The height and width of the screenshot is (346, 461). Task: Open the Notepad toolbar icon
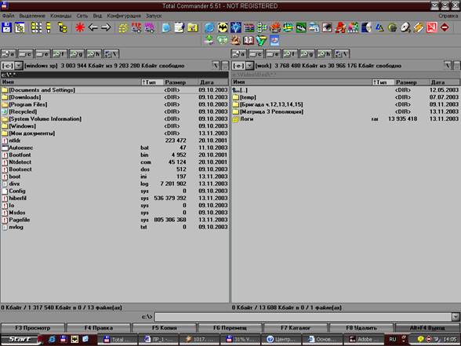coord(179,27)
